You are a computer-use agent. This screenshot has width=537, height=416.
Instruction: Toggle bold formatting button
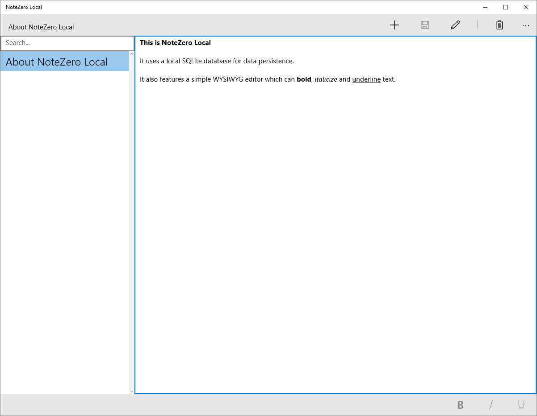pos(460,405)
